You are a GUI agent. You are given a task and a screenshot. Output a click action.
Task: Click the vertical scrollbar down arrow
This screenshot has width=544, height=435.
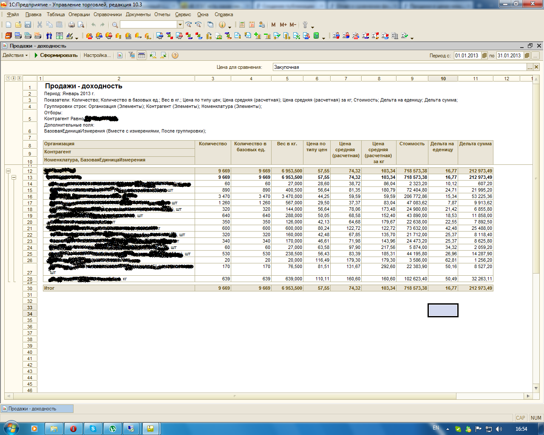tap(536, 388)
